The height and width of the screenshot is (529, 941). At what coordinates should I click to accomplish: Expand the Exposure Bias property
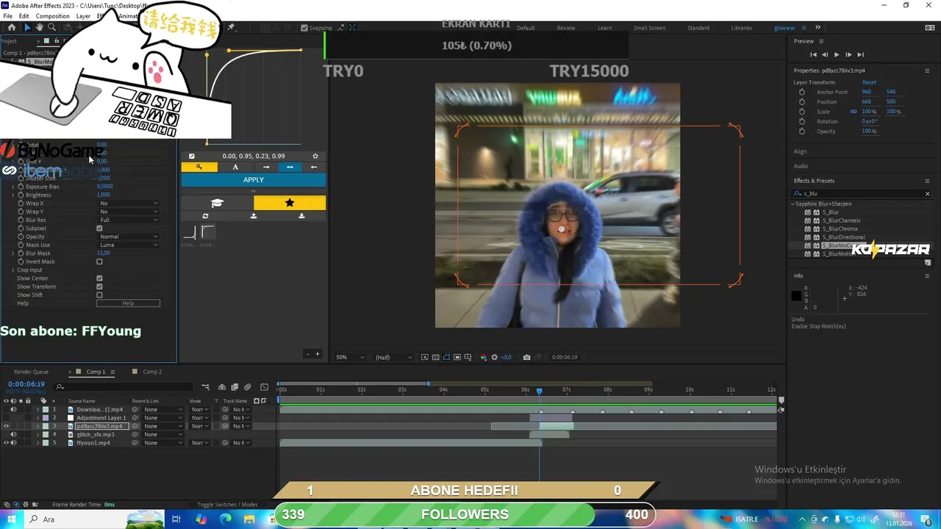[12, 187]
